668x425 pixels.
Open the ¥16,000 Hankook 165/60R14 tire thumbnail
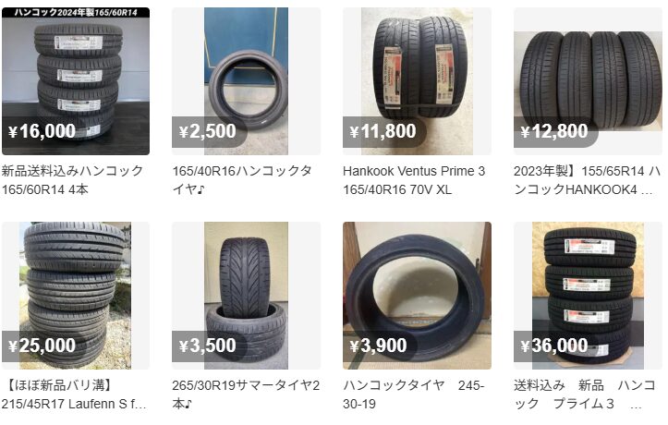click(76, 81)
